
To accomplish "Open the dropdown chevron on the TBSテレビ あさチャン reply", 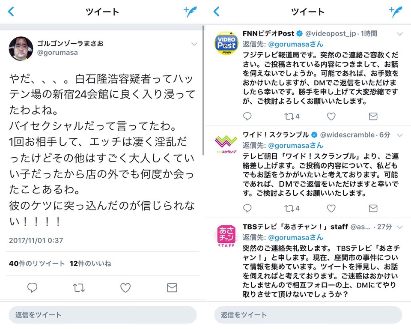I will click(x=399, y=227).
